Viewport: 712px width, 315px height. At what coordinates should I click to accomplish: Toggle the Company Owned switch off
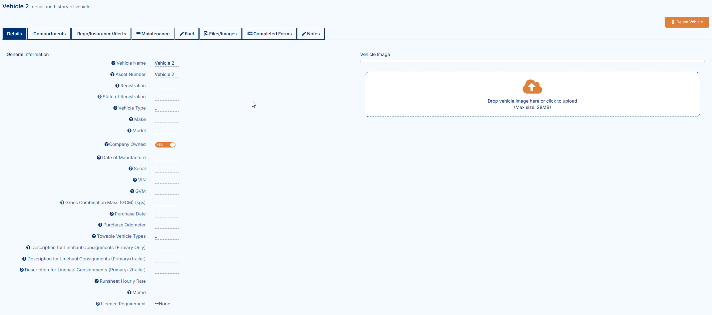(165, 145)
